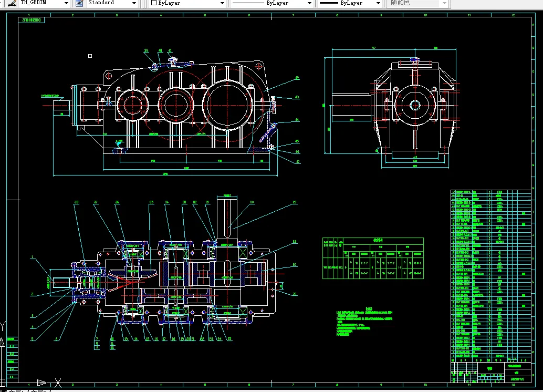This screenshot has height=392, width=543.
Task: Select balloon number 47 in front view
Action: pos(297,162)
